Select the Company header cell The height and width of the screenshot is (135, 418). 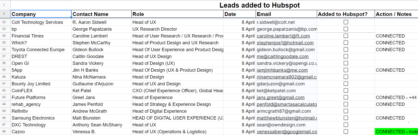pyautogui.click(x=41, y=14)
